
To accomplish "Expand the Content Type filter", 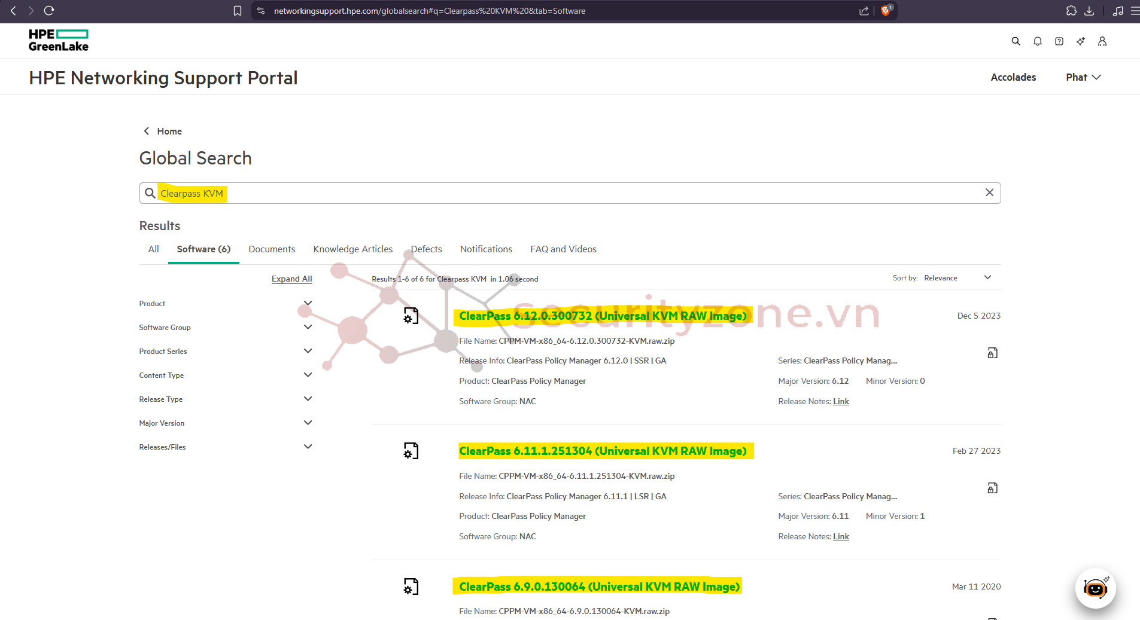I will coord(308,375).
